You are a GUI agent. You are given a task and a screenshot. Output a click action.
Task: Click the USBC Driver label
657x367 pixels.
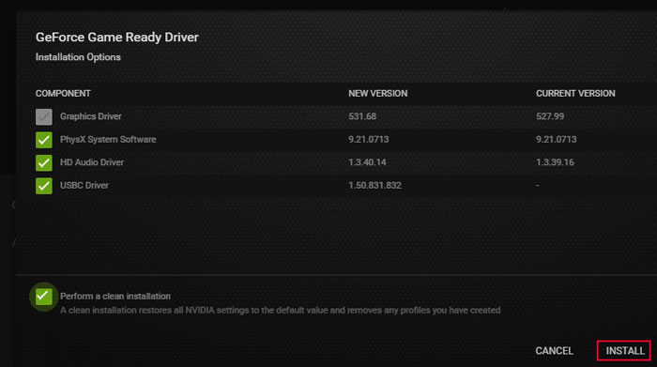[84, 185]
